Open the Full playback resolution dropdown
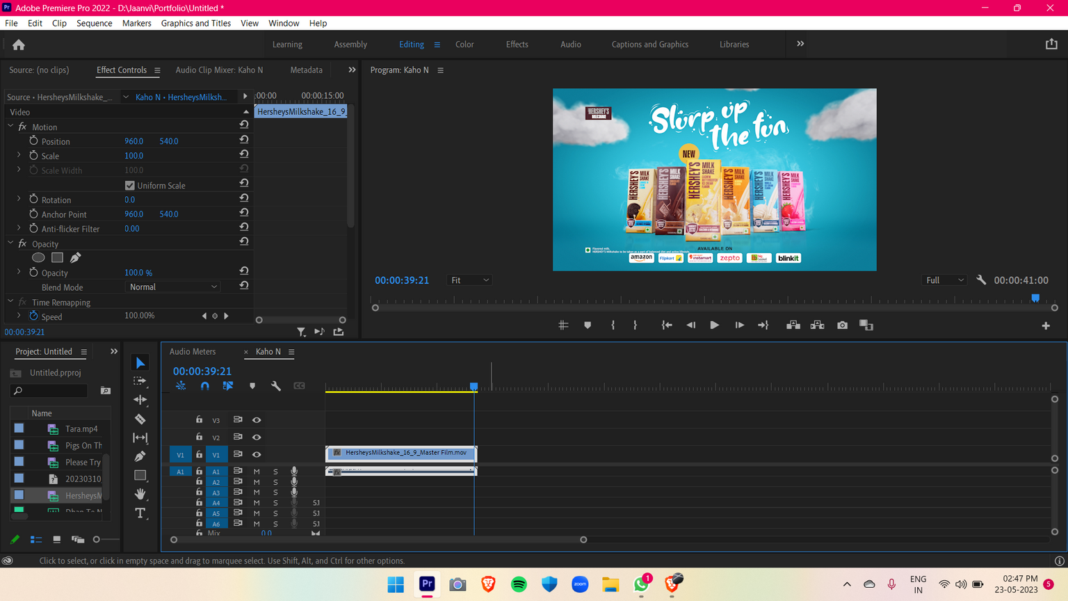Screen dimensions: 1068x601 944,280
